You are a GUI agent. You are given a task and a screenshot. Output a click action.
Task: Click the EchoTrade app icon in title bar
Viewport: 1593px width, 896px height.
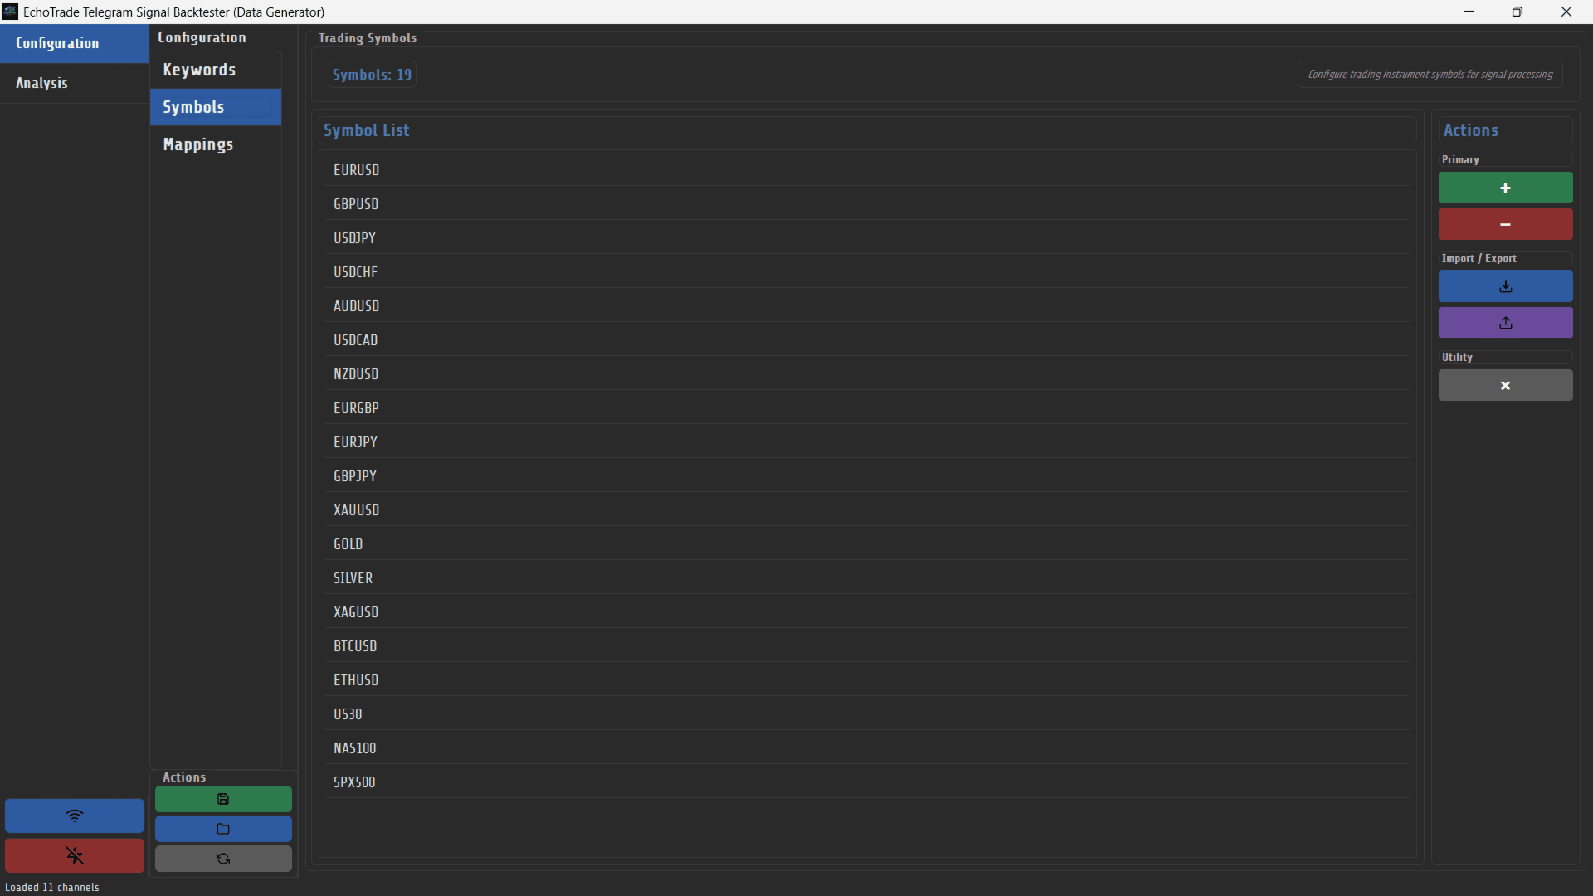(x=10, y=12)
